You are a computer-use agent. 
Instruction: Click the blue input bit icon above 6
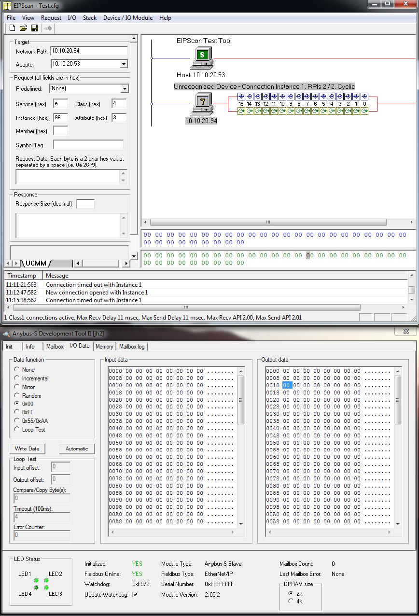[x=315, y=97]
